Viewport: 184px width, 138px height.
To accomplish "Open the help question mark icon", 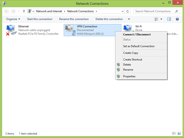I will click(177, 19).
